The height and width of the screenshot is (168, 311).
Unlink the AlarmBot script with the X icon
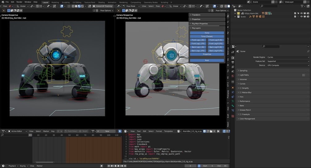[214, 131]
